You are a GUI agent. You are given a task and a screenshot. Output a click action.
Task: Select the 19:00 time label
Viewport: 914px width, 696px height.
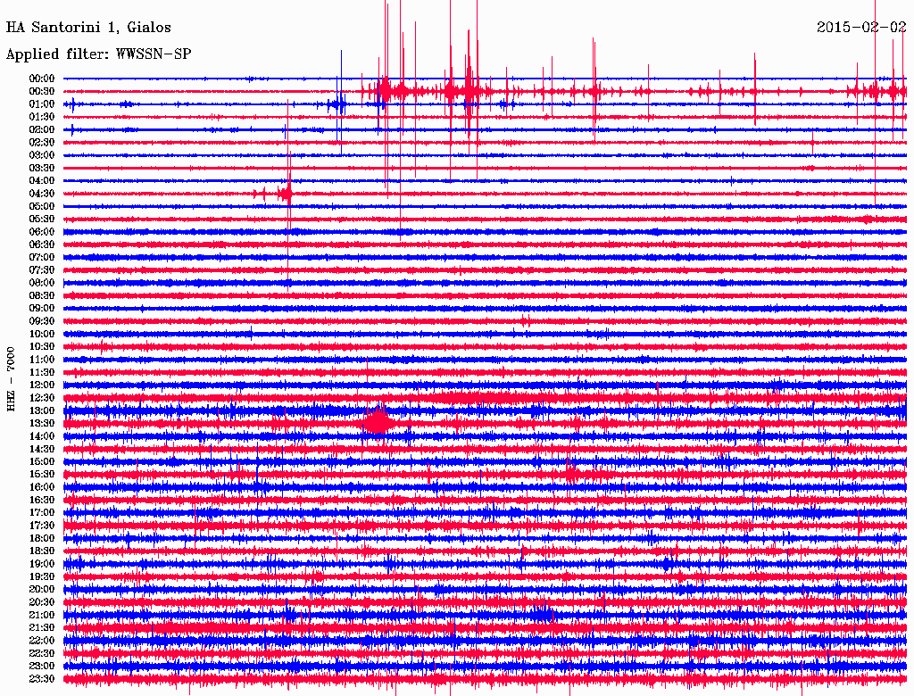(42, 564)
